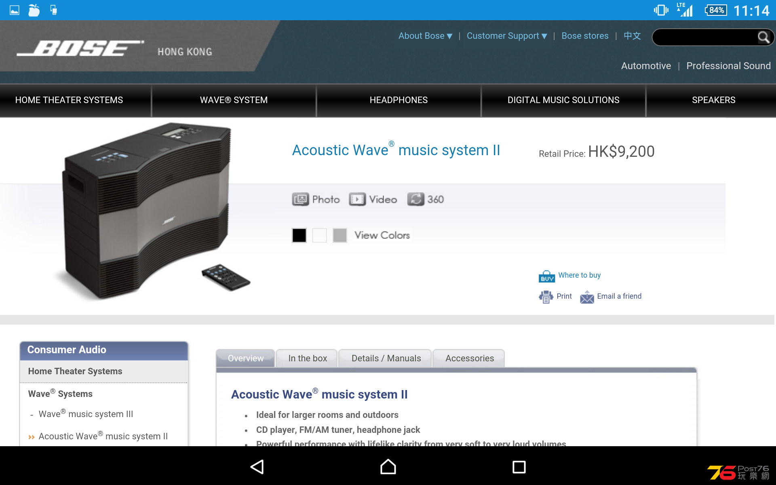This screenshot has height=485, width=776.
Task: Switch to the Overview tab
Action: [246, 358]
